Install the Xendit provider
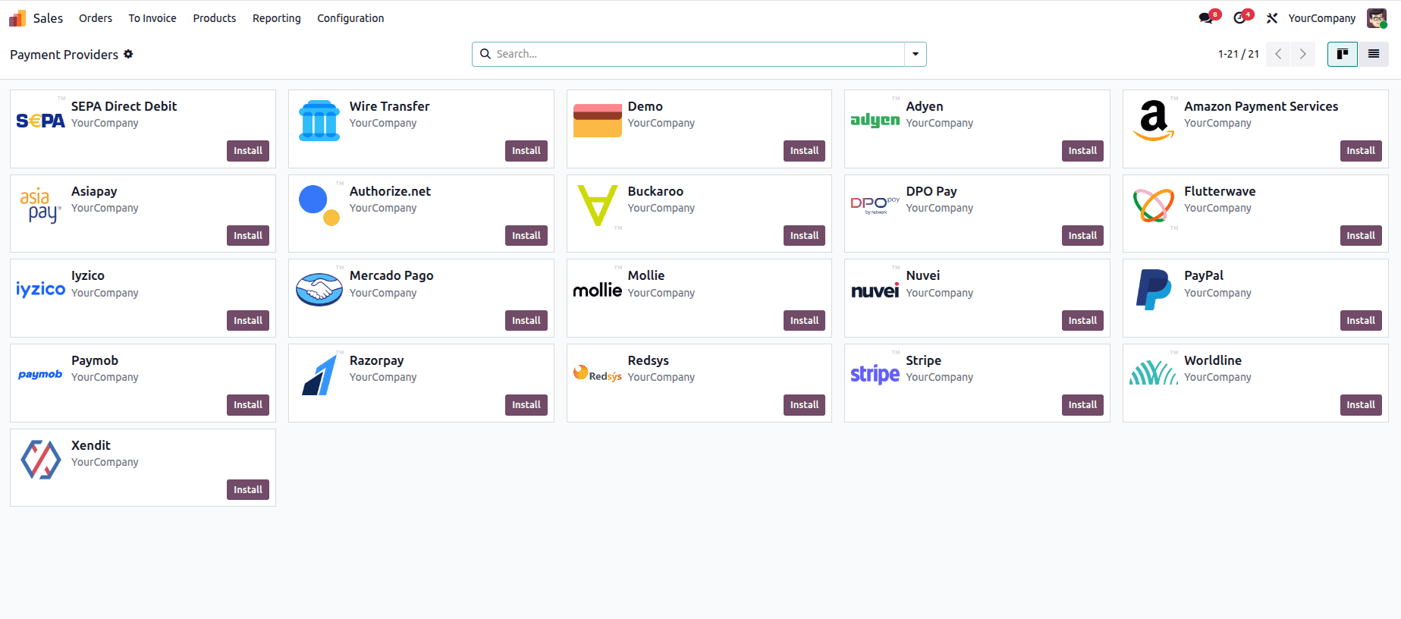 pyautogui.click(x=248, y=490)
